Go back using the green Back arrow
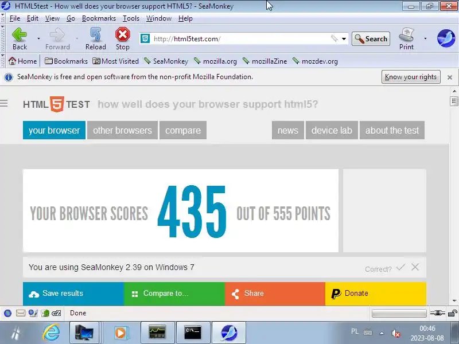Image resolution: width=459 pixels, height=344 pixels. [x=20, y=38]
